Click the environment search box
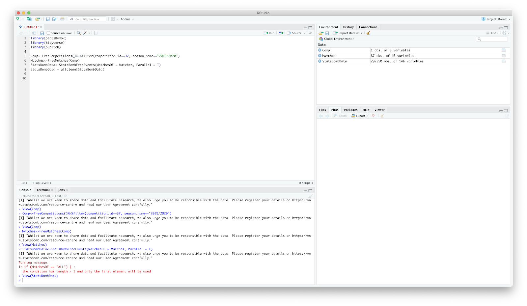 (x=492, y=39)
